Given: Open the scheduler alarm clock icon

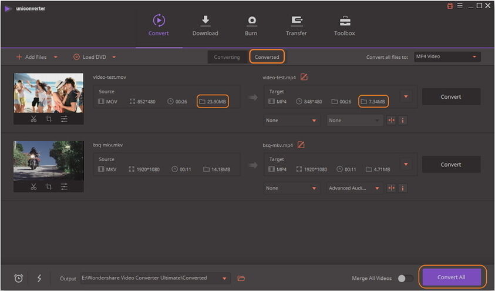Looking at the screenshot, I should [19, 278].
